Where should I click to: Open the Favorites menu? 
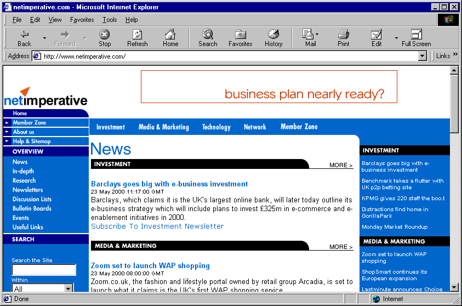pos(82,20)
